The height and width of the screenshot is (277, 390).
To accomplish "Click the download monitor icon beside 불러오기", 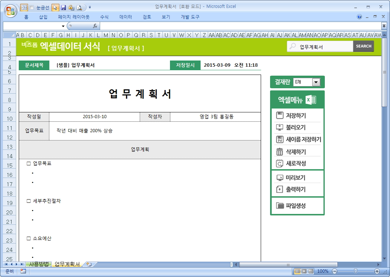I will tap(279, 127).
